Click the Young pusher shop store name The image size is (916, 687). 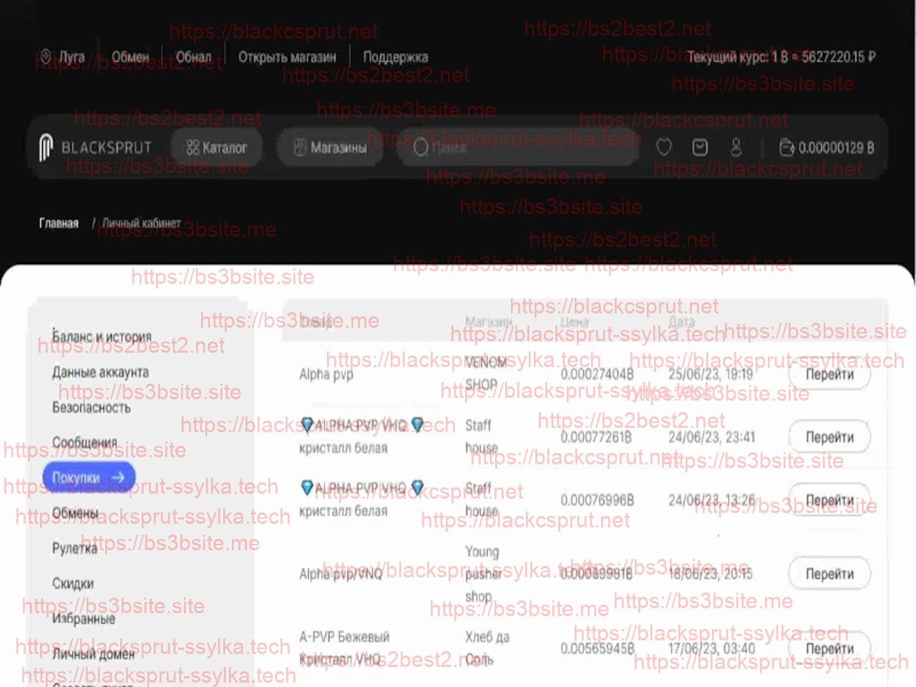(x=484, y=574)
